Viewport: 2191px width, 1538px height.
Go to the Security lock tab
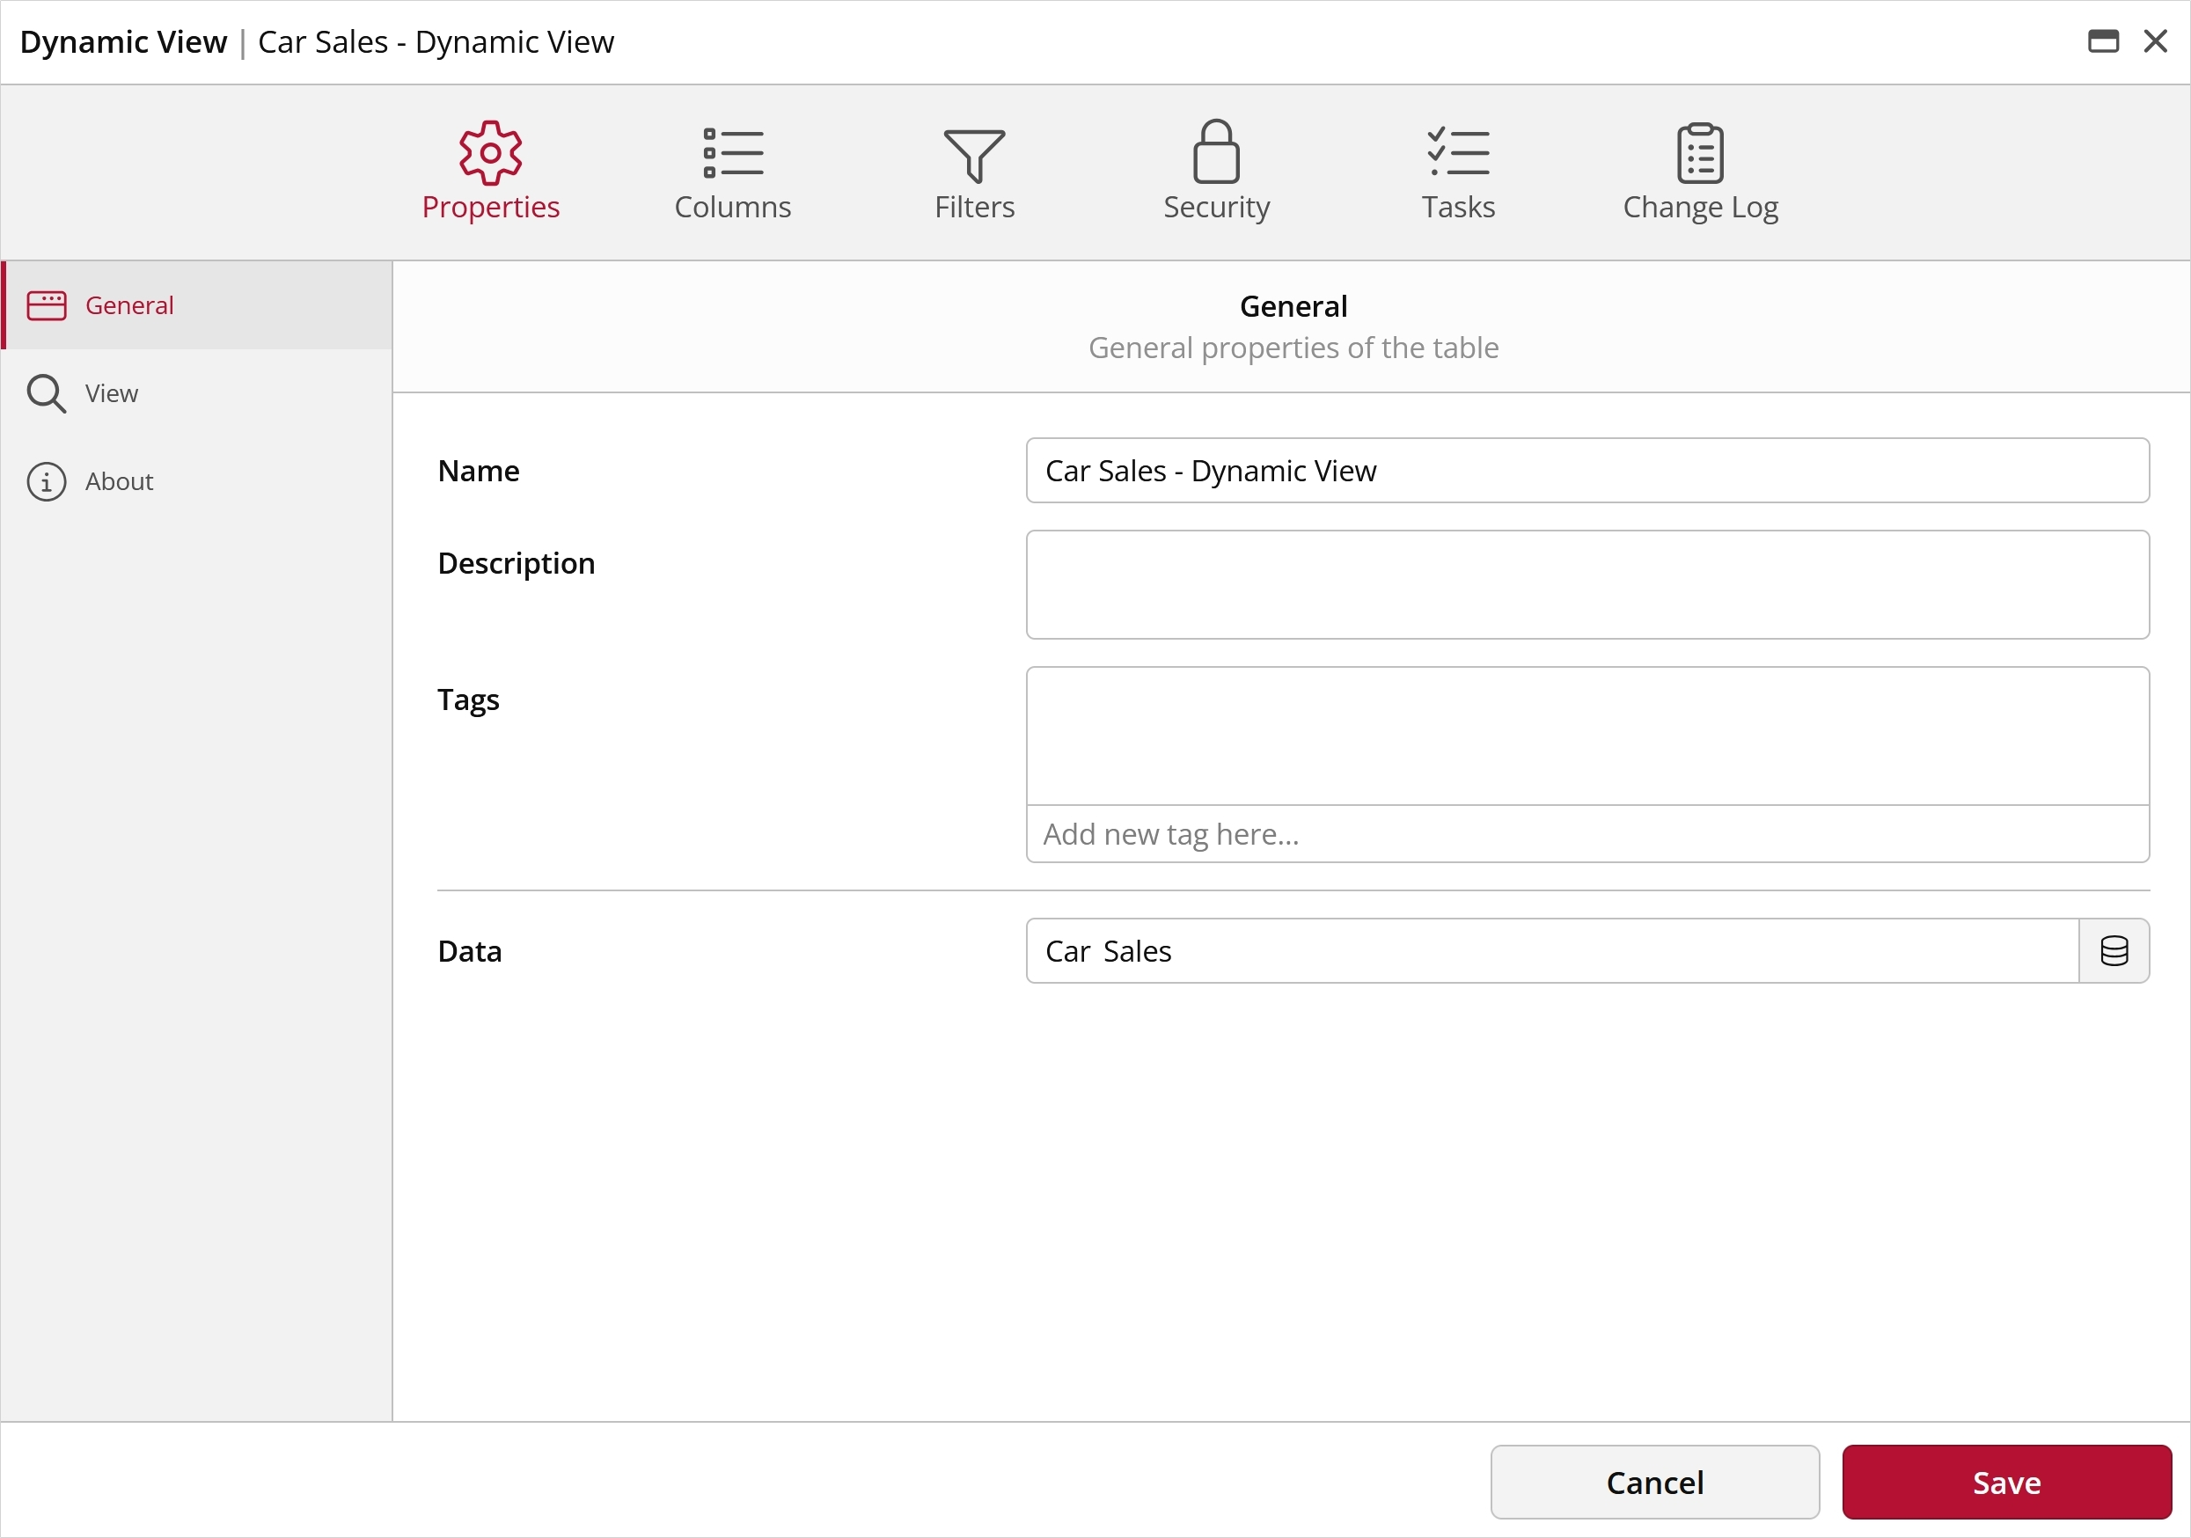pyautogui.click(x=1217, y=172)
